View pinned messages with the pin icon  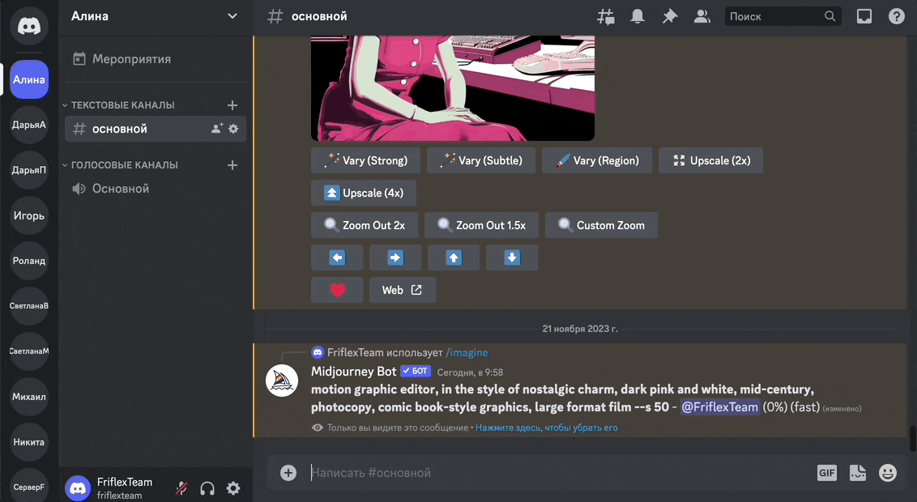pyautogui.click(x=670, y=15)
